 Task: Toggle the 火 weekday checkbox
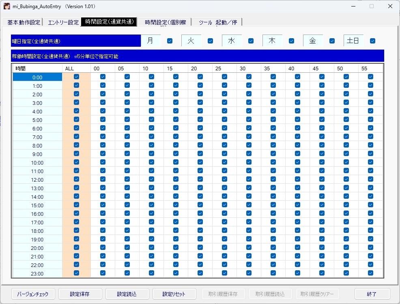click(x=210, y=41)
